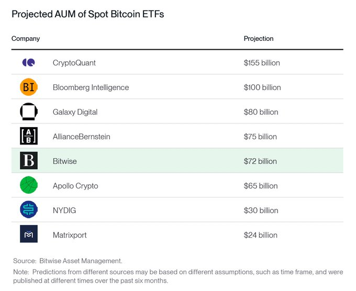Click the Projected AUM of Spot Bitcoin ETFs title
Viewport: 356px width, 291px height.
87,14
